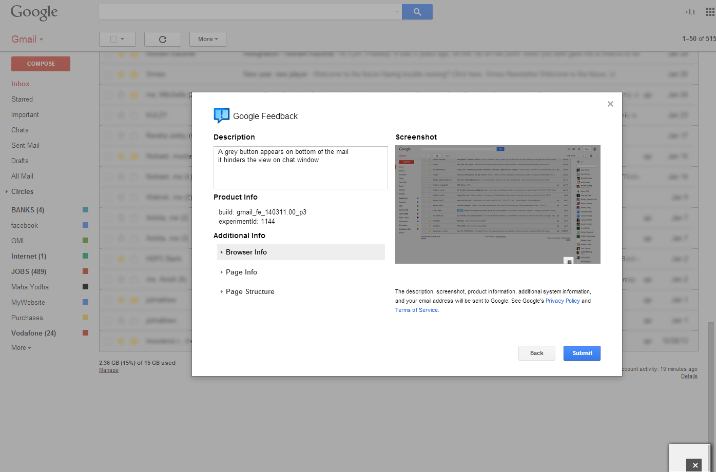Open the Privacy Policy link
The height and width of the screenshot is (472, 716).
coord(563,301)
